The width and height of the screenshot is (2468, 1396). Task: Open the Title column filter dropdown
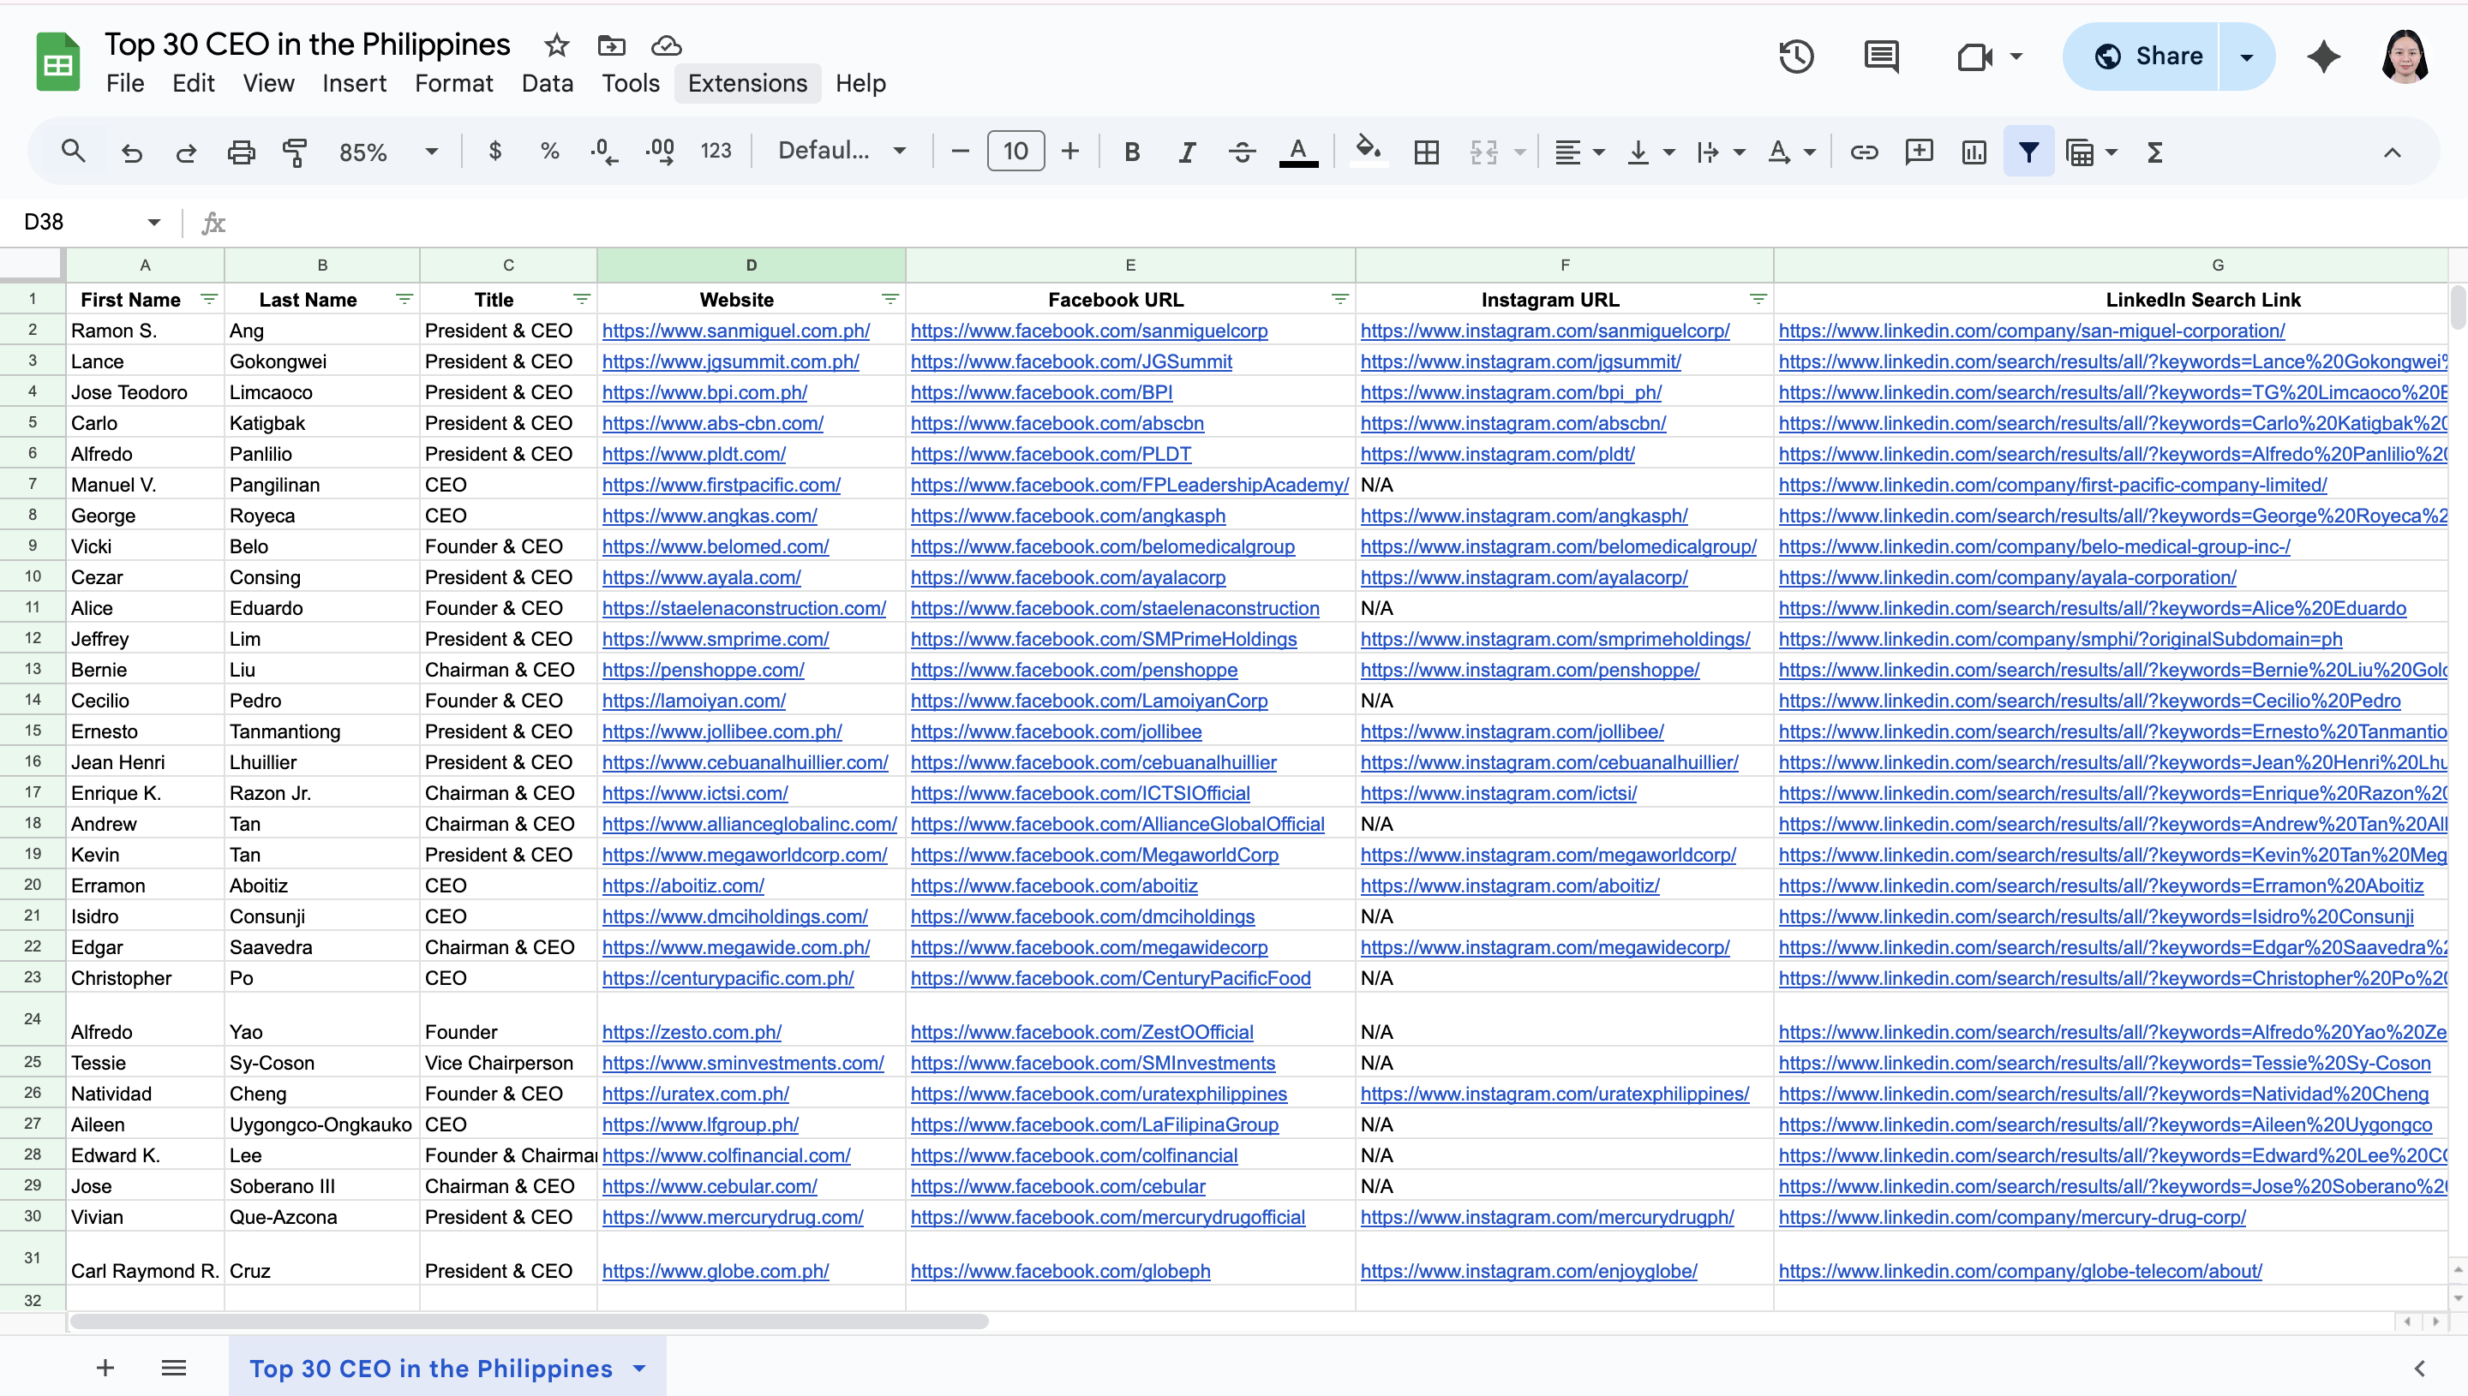pos(581,299)
